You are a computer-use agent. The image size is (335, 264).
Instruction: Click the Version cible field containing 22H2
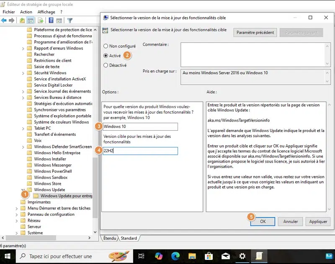click(x=140, y=151)
